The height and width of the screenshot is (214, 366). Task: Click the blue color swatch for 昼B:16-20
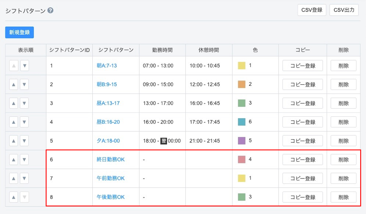click(241, 122)
